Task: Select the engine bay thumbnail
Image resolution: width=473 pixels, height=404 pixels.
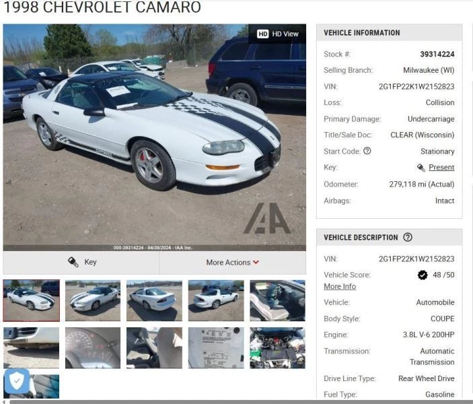Action: click(277, 348)
